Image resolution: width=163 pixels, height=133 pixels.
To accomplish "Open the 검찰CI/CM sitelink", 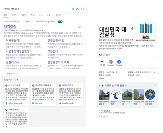I will click(12, 62).
